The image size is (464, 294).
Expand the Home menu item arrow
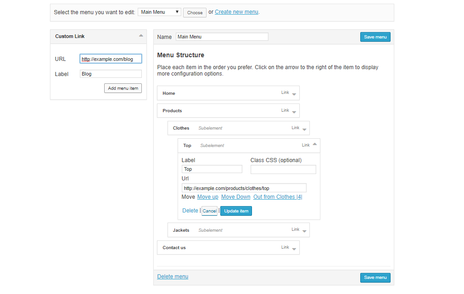click(x=294, y=94)
